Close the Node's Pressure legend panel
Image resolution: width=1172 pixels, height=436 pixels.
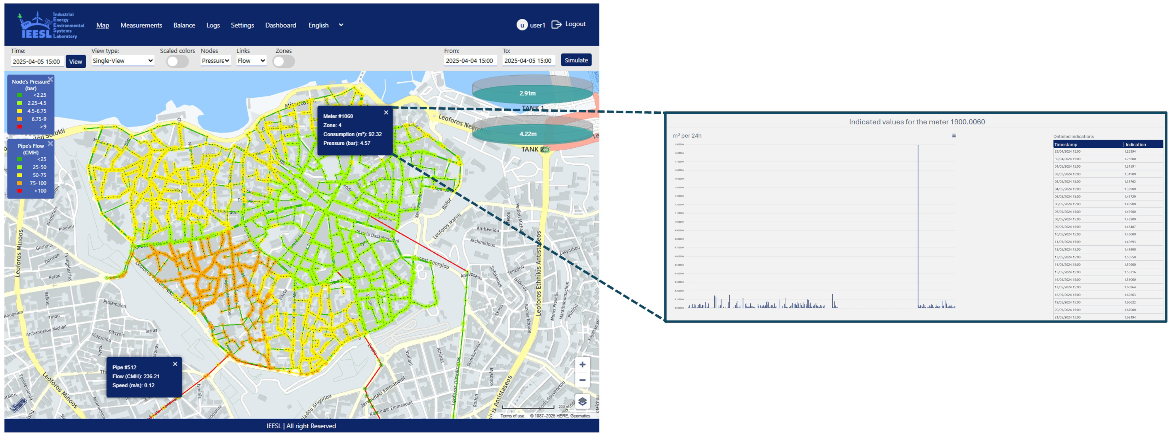tap(50, 80)
